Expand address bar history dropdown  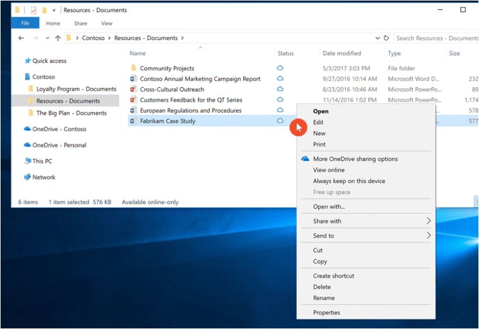pyautogui.click(x=378, y=38)
